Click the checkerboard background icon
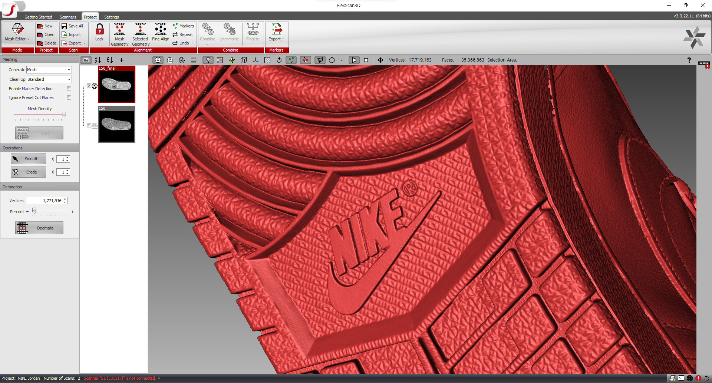 click(267, 60)
